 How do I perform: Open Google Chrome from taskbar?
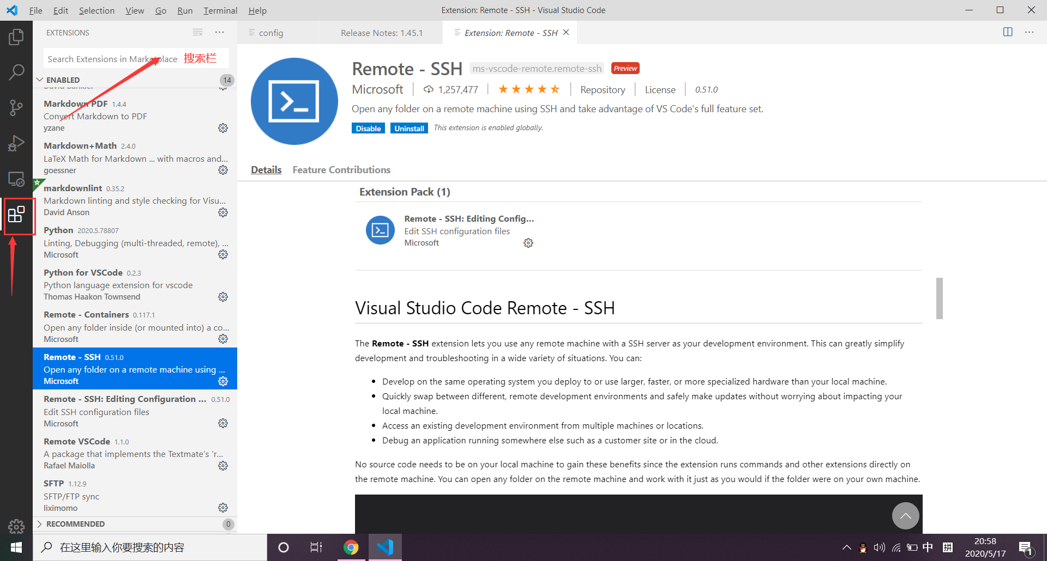click(351, 547)
